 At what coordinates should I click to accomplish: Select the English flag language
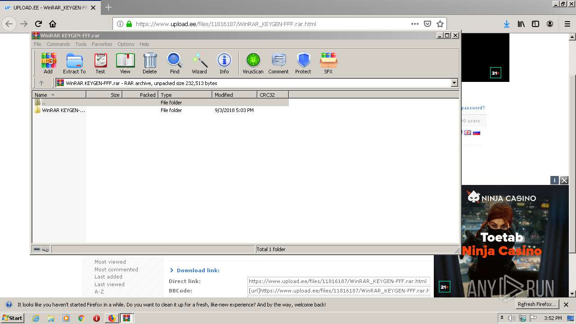(x=468, y=133)
